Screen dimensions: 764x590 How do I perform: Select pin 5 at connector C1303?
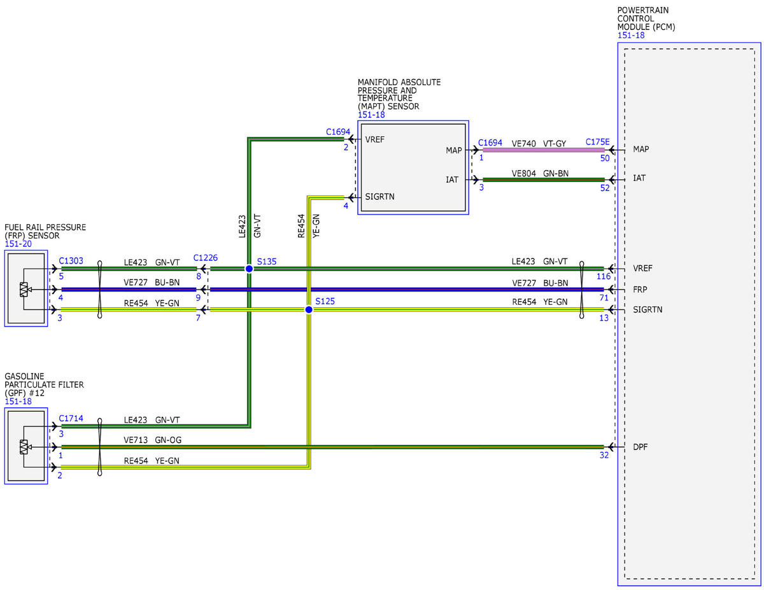pos(60,277)
